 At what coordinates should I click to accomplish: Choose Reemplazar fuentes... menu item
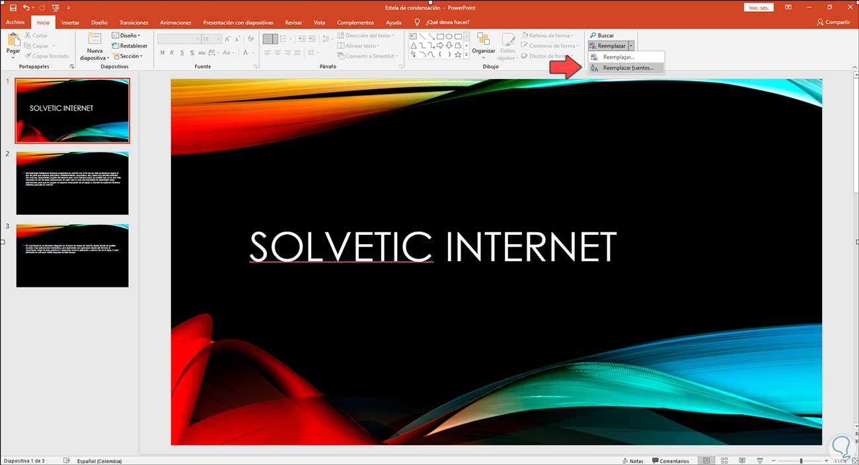[625, 68]
